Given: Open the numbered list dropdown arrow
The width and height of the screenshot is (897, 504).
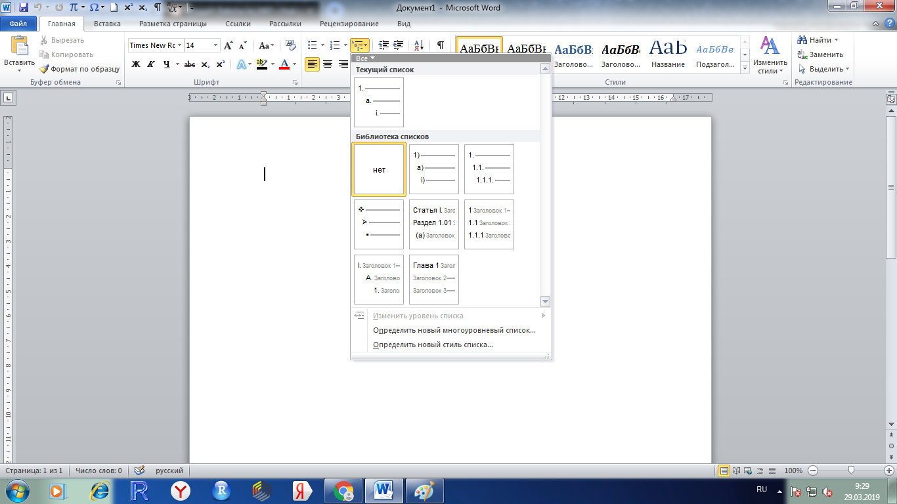Looking at the screenshot, I should [x=345, y=45].
